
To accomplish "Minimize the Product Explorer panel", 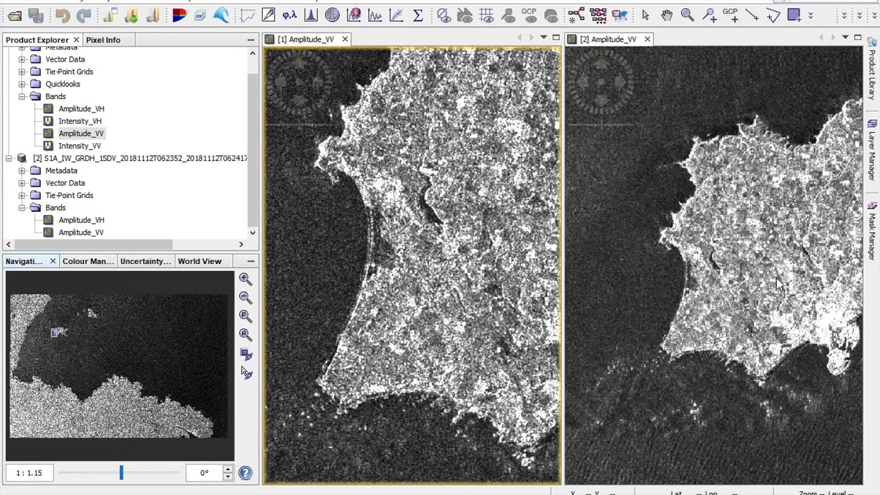I will point(251,40).
